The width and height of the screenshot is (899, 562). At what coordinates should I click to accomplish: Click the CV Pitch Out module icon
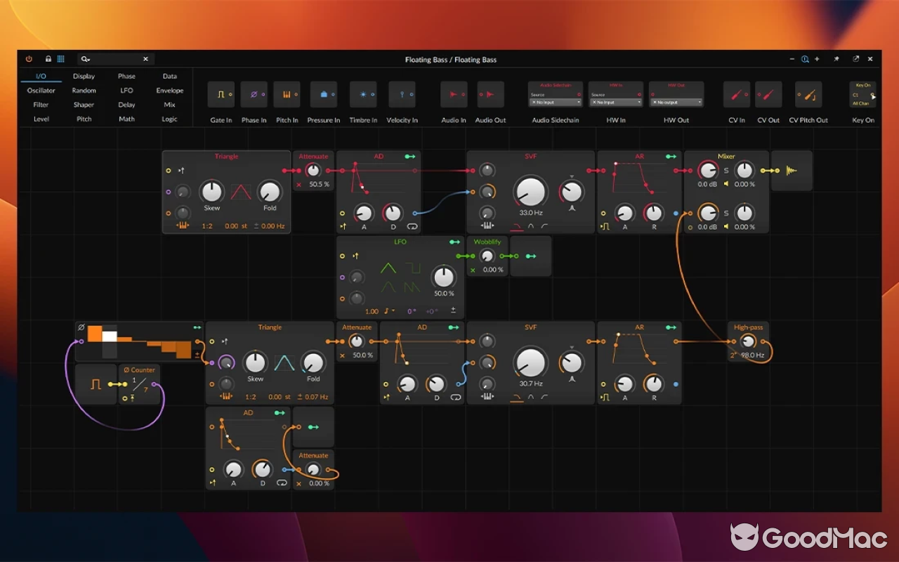[x=807, y=93]
